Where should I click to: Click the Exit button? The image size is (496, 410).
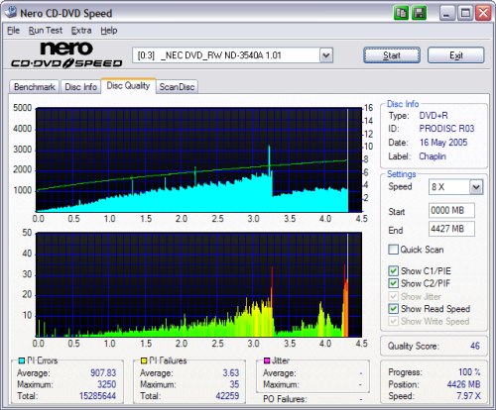point(456,55)
